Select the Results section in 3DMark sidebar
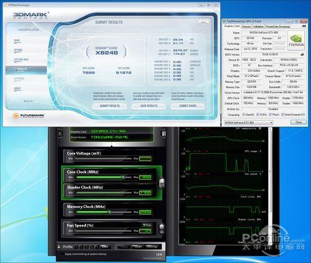Screen dimensions: 311x263 click(x=26, y=70)
